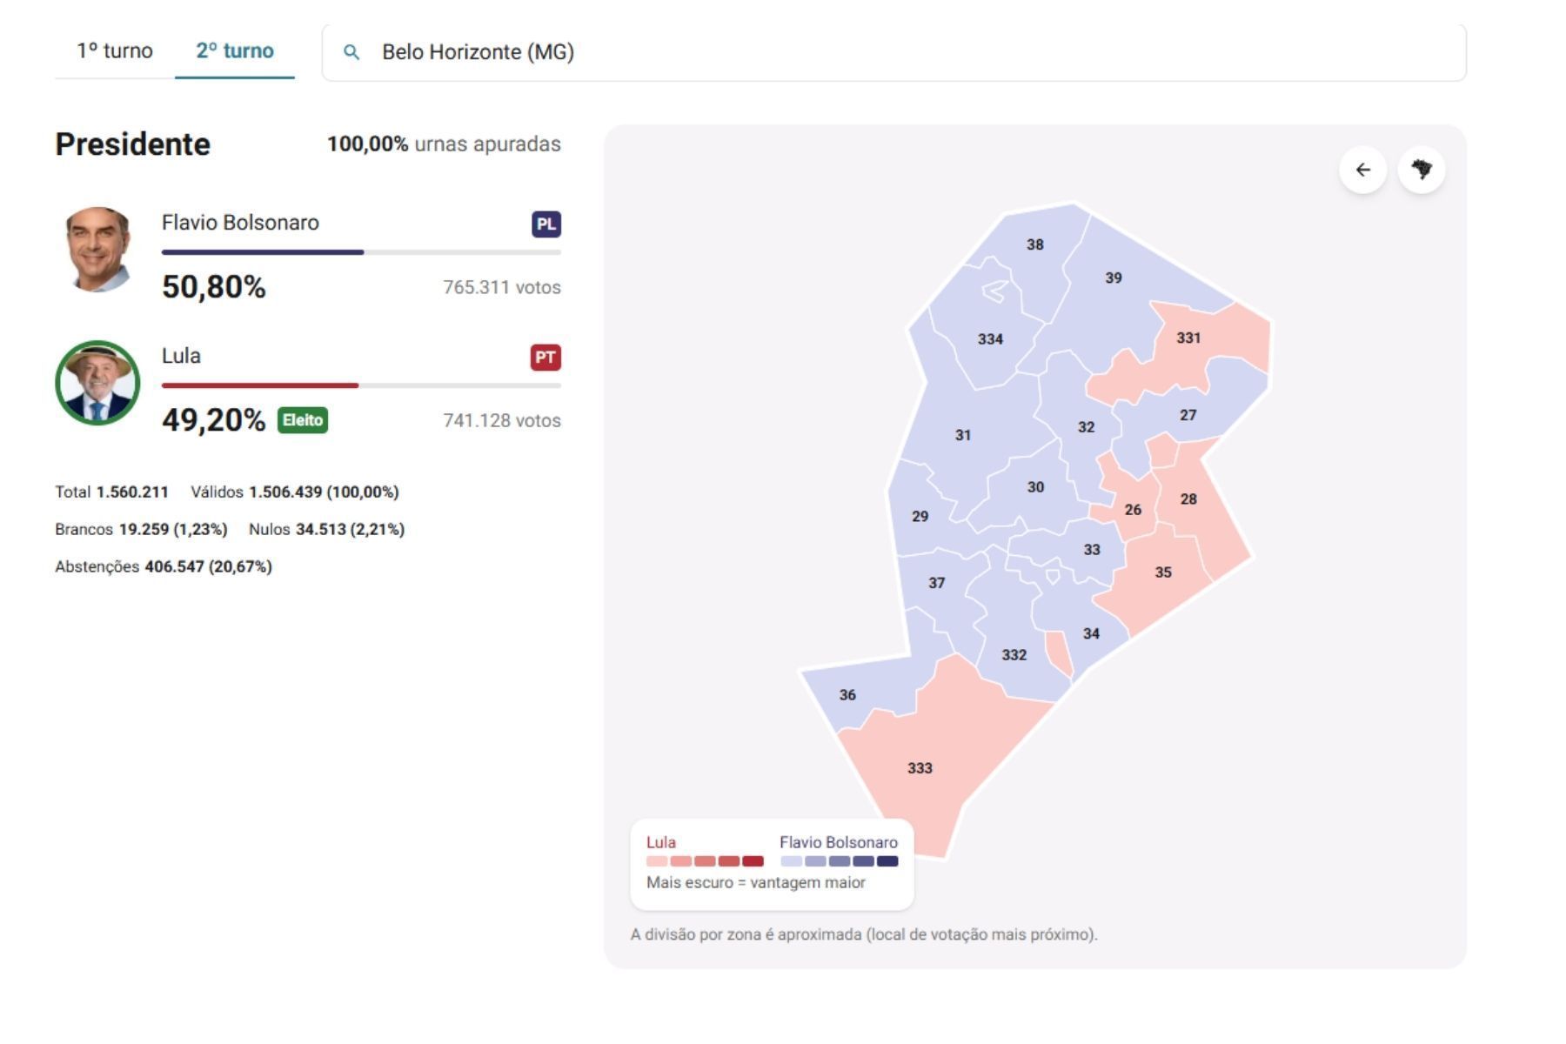Click the Mais escuro = vantagem maior legend note
The height and width of the screenshot is (1044, 1566).
756,883
